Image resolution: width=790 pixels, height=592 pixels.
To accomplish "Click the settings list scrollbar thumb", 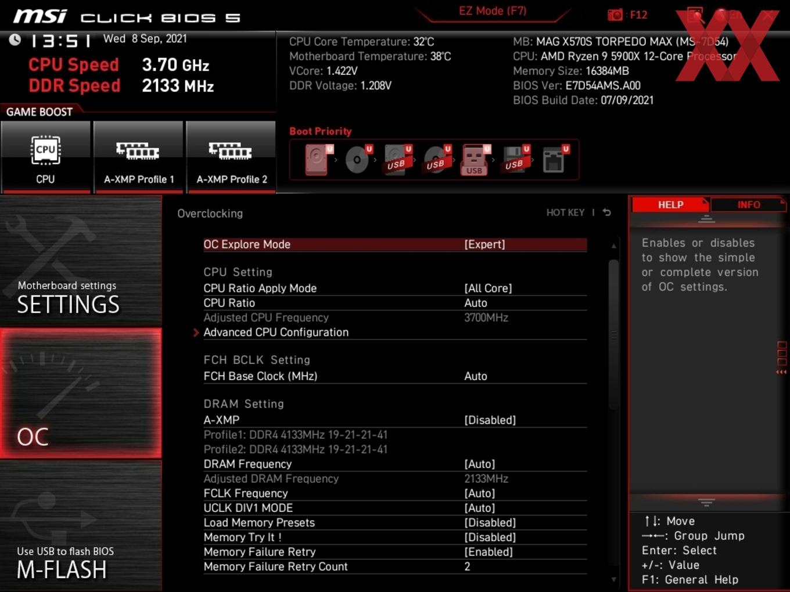I will [x=613, y=334].
